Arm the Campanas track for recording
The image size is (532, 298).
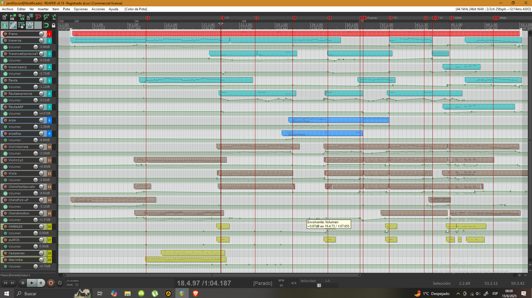(5, 253)
